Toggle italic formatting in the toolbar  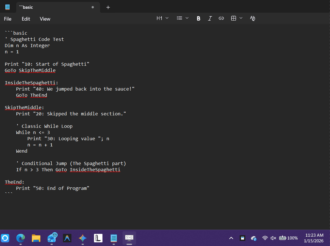[210, 18]
